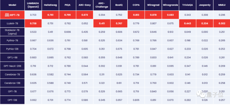Select the 0.000 Jeopardy cell for StableLM
Viewport: 230px width, 105px height.
(x=205, y=32)
